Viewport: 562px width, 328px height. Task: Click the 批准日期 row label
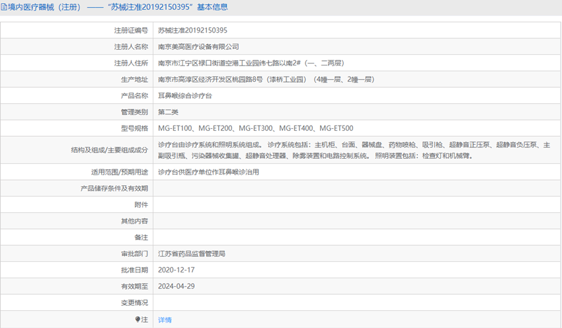[x=134, y=270]
